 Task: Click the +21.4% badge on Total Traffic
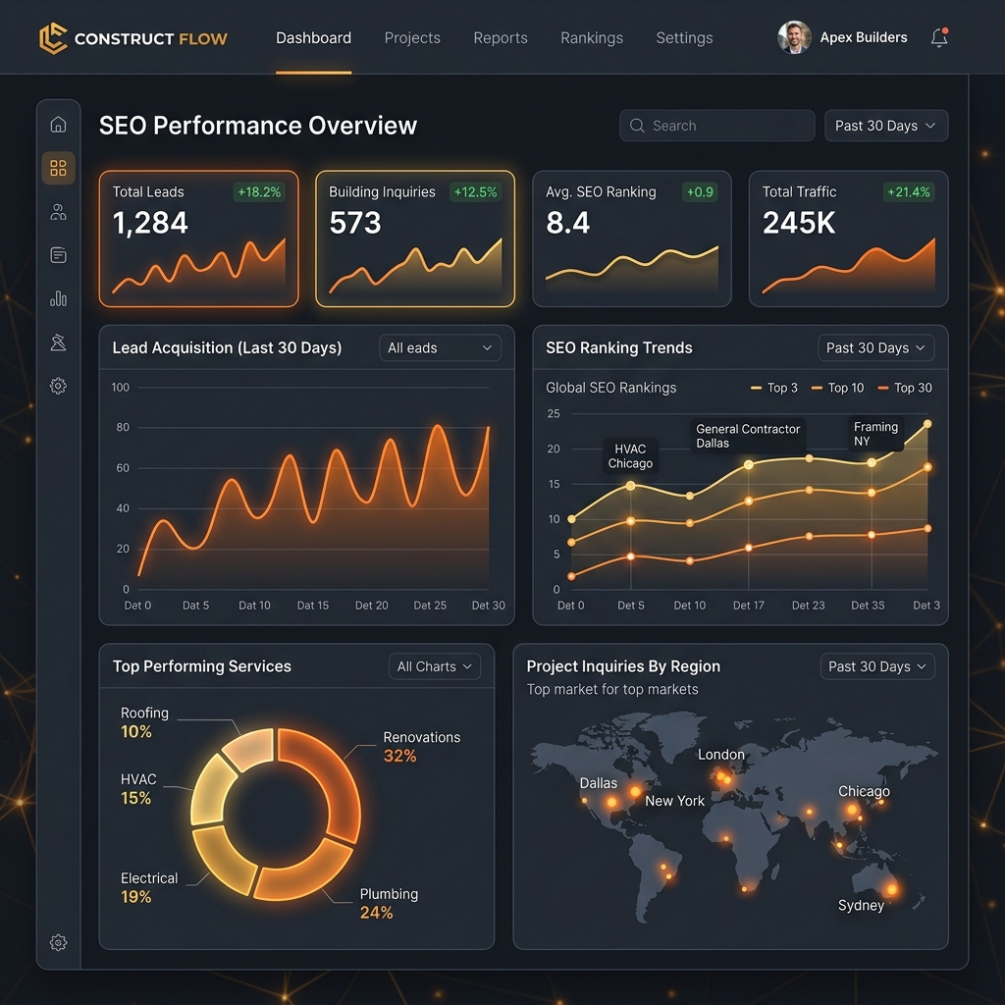coord(909,191)
